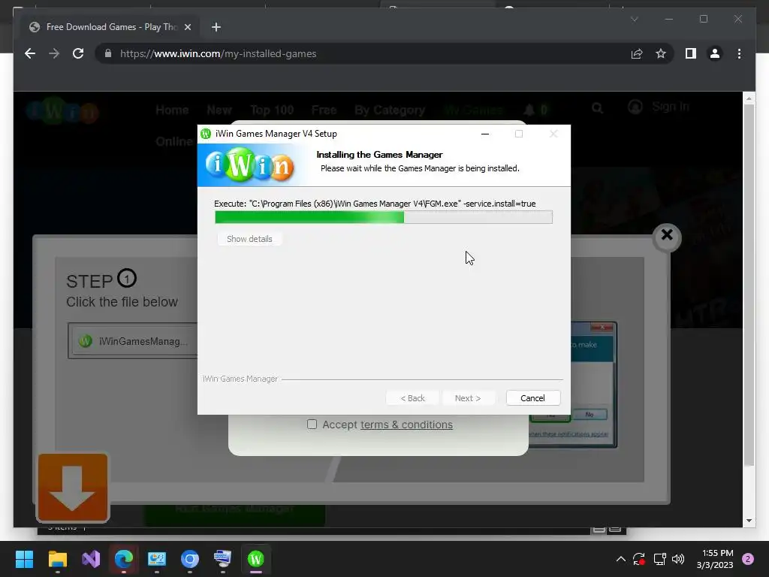The height and width of the screenshot is (577, 769).
Task: Open the clock showing 1:55 PM
Action: 715,559
